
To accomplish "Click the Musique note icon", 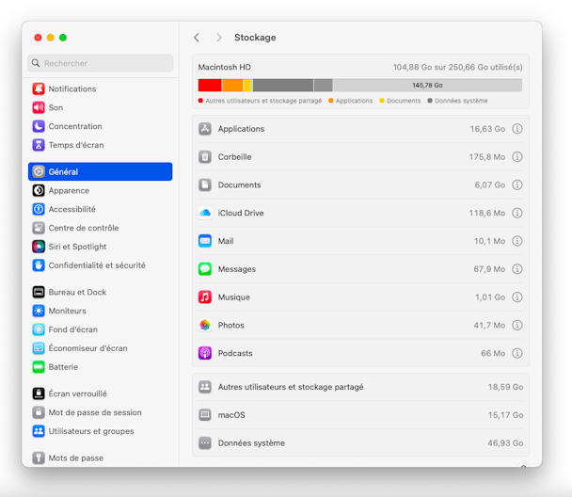I will (205, 297).
